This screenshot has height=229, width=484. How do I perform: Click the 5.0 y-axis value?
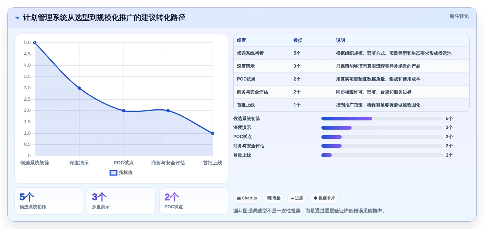(27, 42)
